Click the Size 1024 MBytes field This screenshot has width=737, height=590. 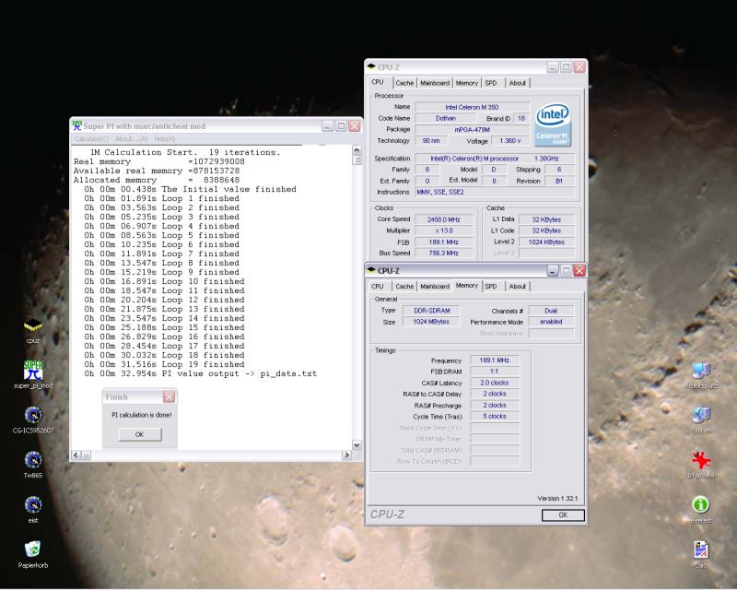tap(431, 322)
